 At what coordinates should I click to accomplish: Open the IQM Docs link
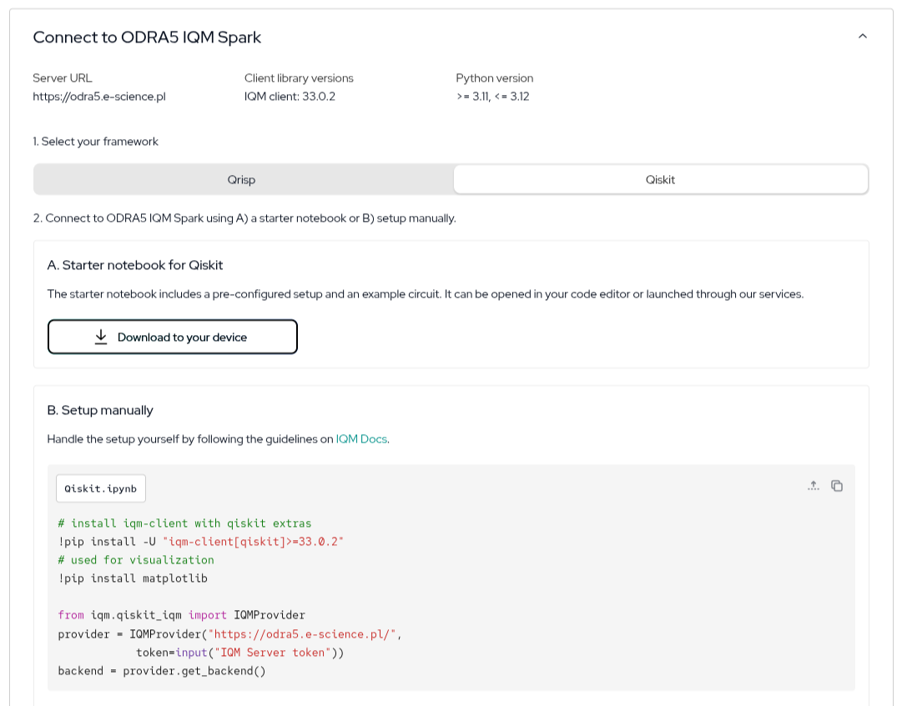click(360, 438)
